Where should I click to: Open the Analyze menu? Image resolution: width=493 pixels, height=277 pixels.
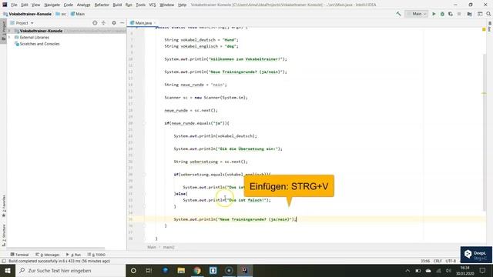pos(84,5)
